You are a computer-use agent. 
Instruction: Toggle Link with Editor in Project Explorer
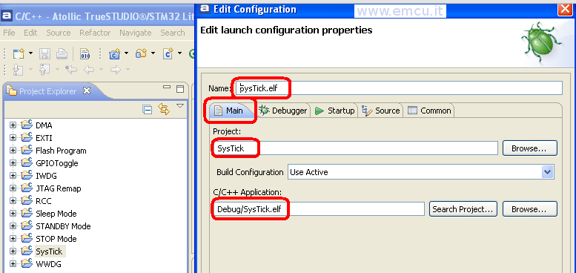tap(164, 110)
